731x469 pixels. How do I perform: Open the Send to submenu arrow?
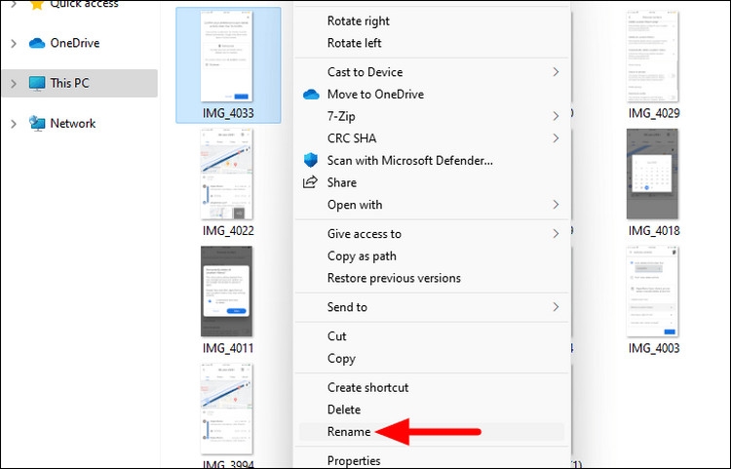pyautogui.click(x=556, y=307)
